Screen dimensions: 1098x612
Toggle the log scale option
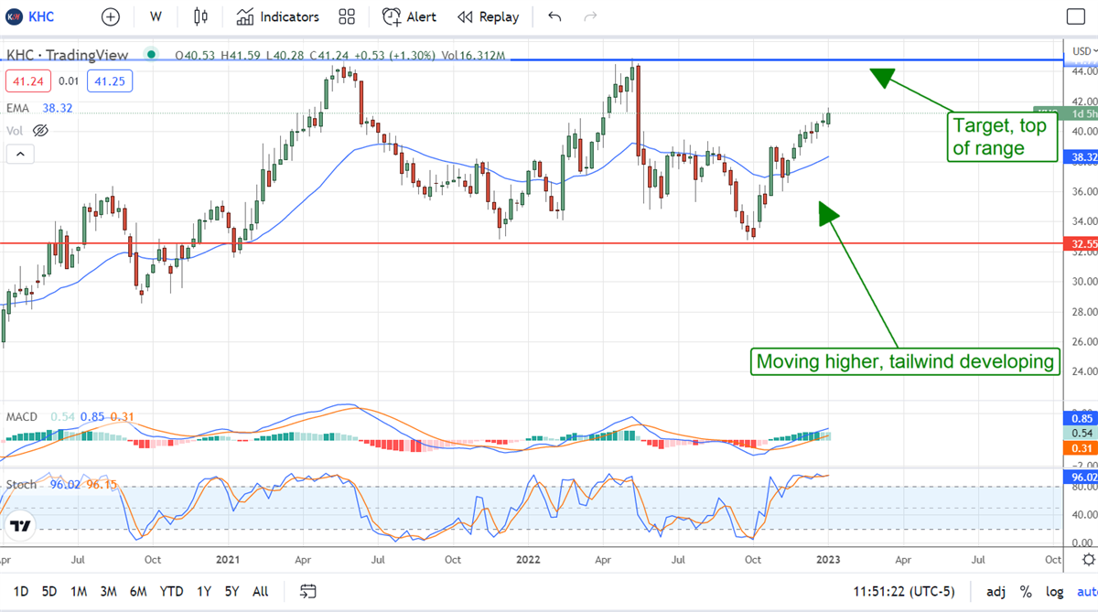click(1055, 591)
